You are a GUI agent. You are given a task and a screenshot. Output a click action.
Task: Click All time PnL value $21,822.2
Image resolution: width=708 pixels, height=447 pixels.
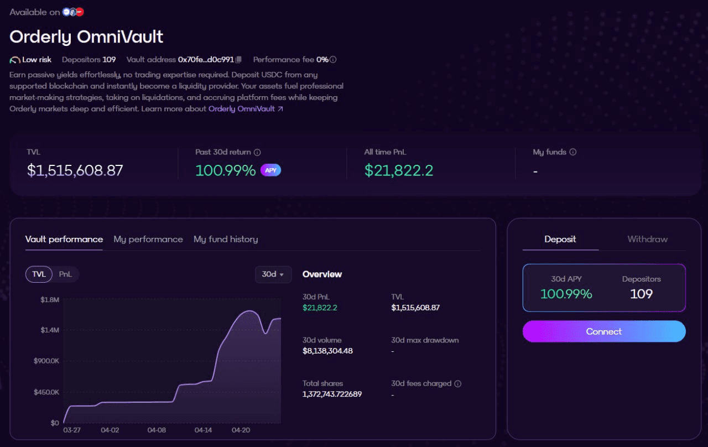click(399, 170)
